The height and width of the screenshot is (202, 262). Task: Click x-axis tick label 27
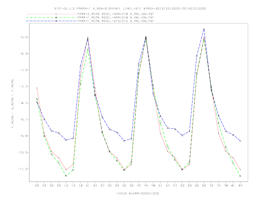pos(102,185)
